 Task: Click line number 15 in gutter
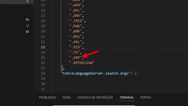tap(43, 5)
